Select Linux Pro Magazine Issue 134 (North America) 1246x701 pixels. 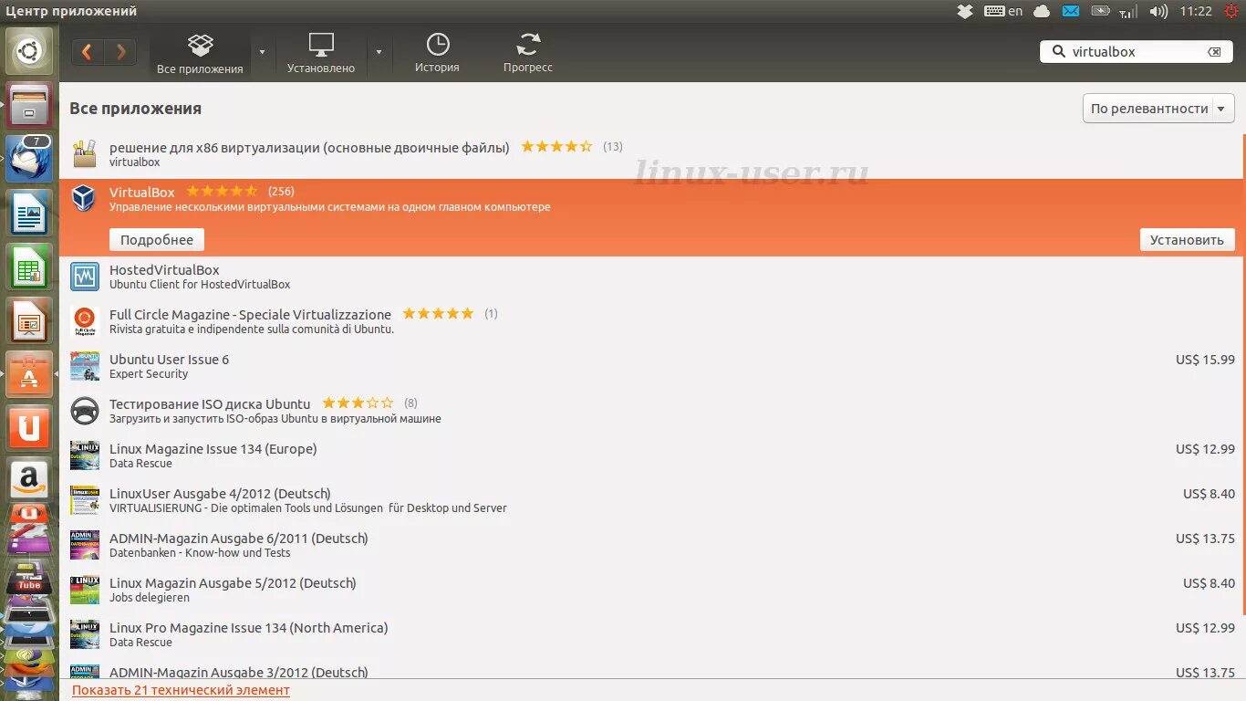point(249,628)
